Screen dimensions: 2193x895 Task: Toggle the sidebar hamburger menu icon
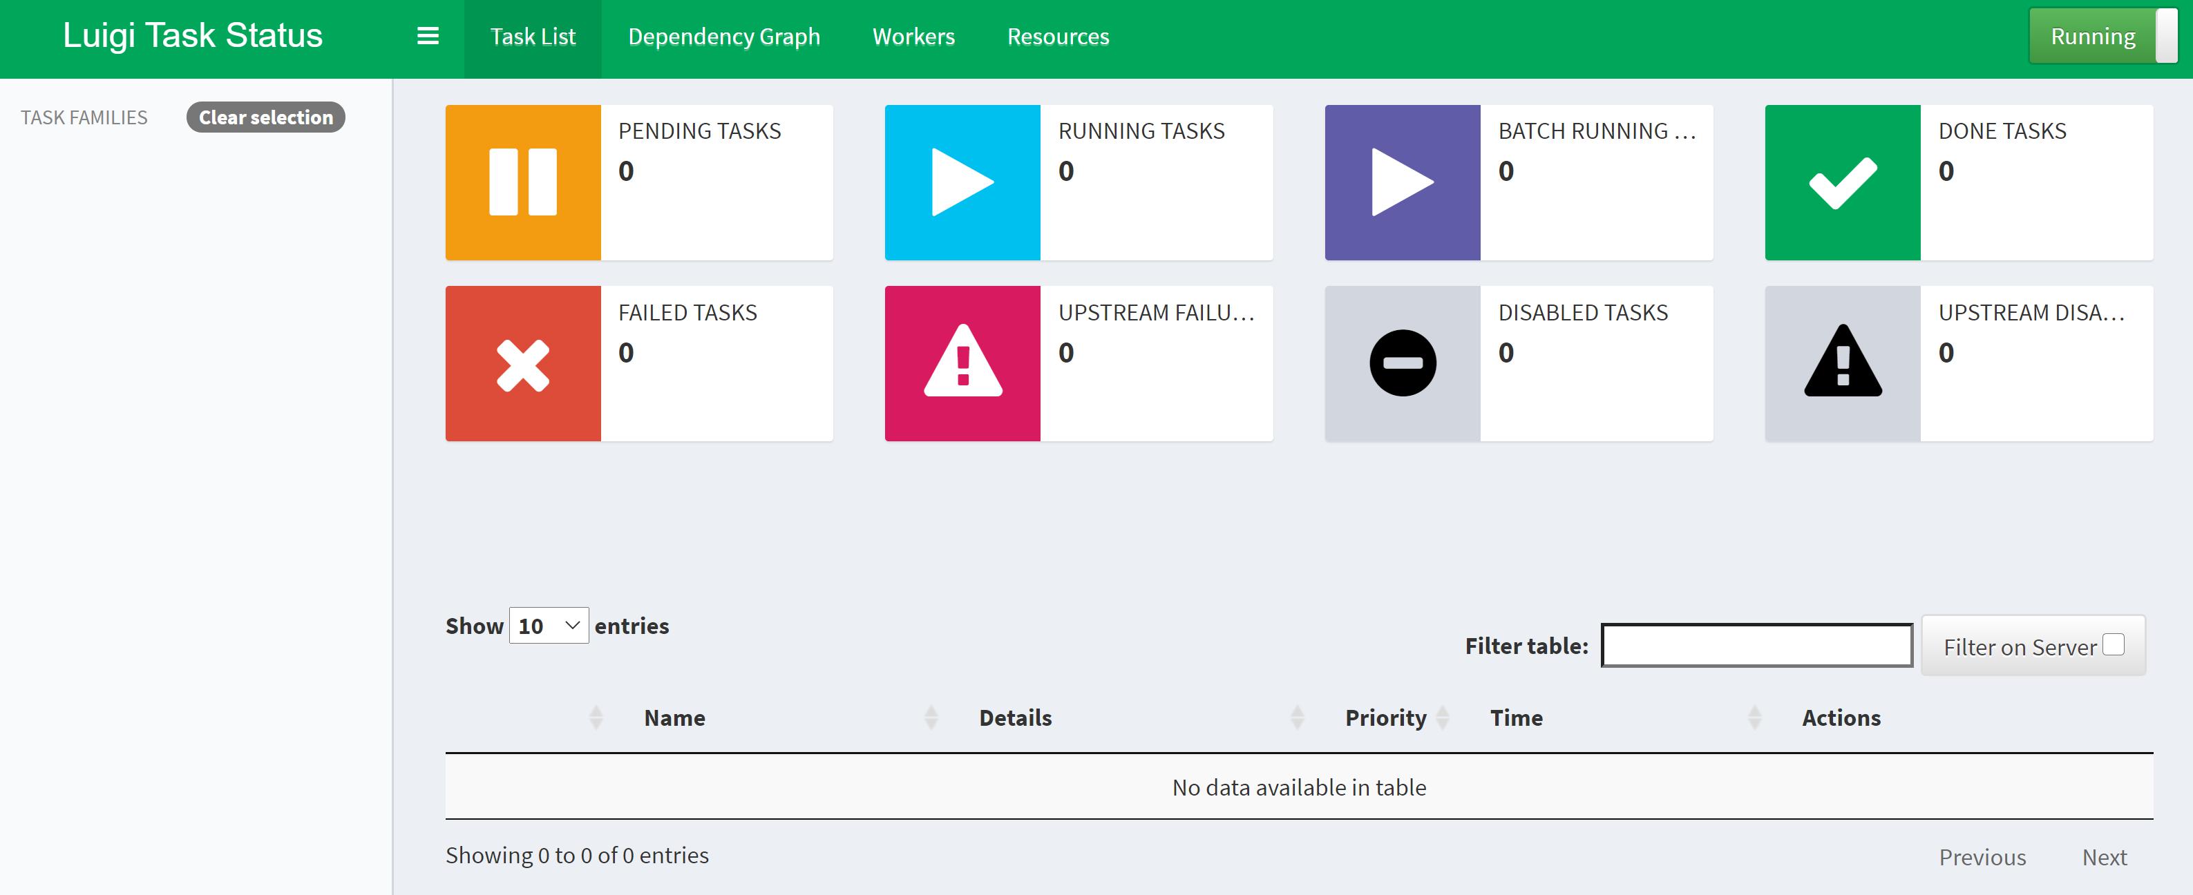pos(428,36)
